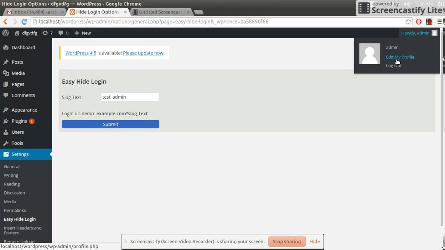The width and height of the screenshot is (445, 250).
Task: Go back with the browser back arrow
Action: [5, 22]
